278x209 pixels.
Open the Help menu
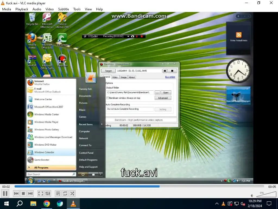point(99,9)
